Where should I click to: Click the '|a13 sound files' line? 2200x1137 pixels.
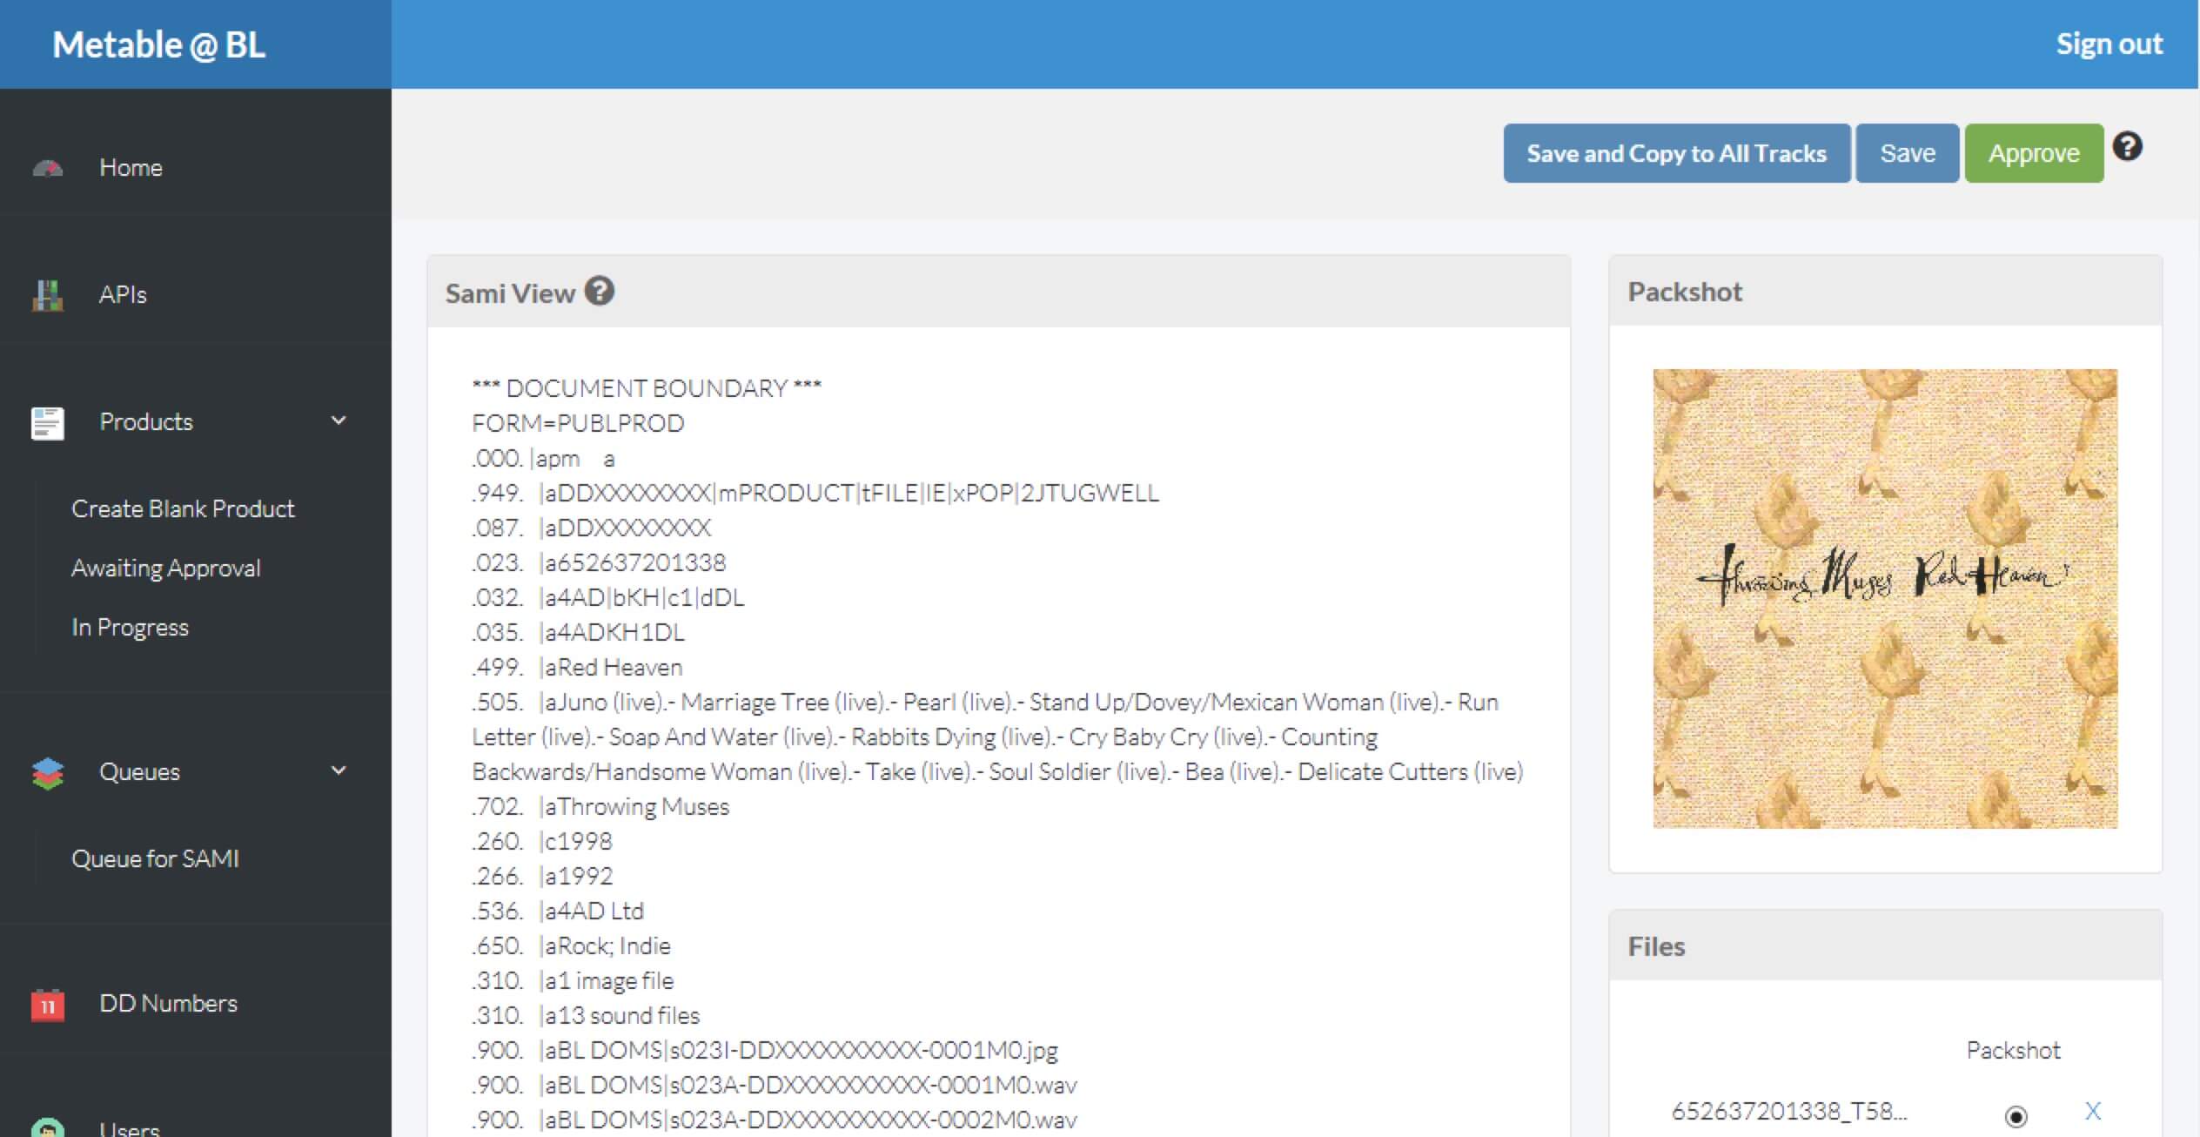point(586,1015)
